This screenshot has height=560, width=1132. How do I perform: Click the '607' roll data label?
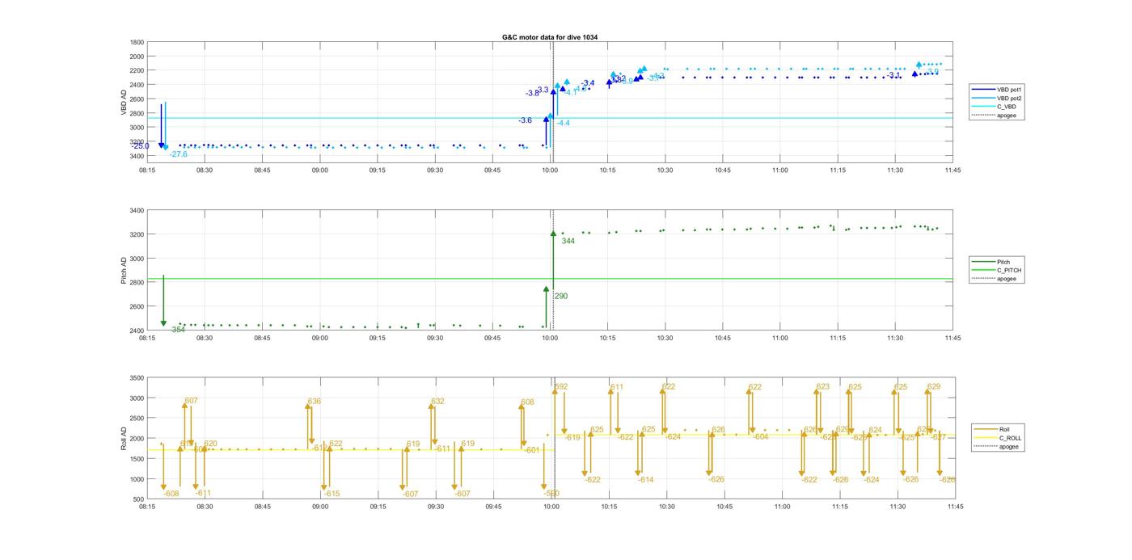pyautogui.click(x=191, y=401)
